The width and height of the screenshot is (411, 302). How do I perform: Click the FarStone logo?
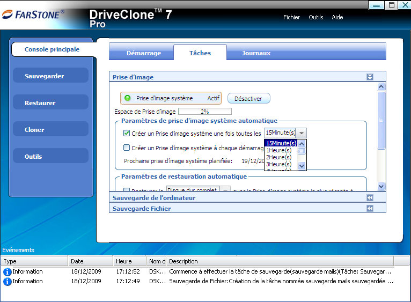pos(33,14)
